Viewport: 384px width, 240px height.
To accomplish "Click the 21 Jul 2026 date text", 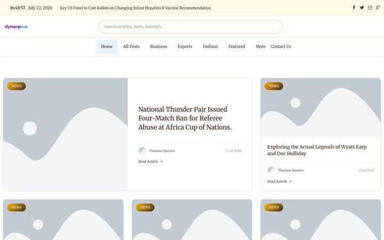I will [x=366, y=170].
